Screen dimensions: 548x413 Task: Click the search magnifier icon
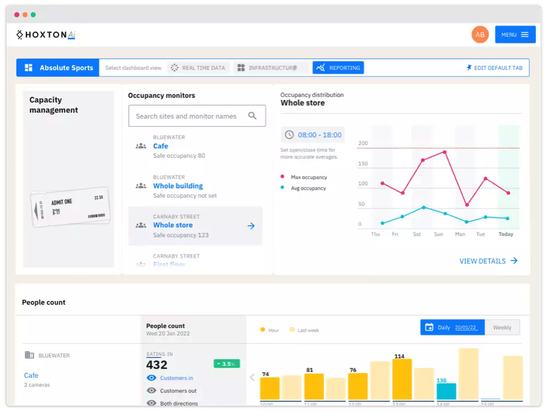(252, 115)
